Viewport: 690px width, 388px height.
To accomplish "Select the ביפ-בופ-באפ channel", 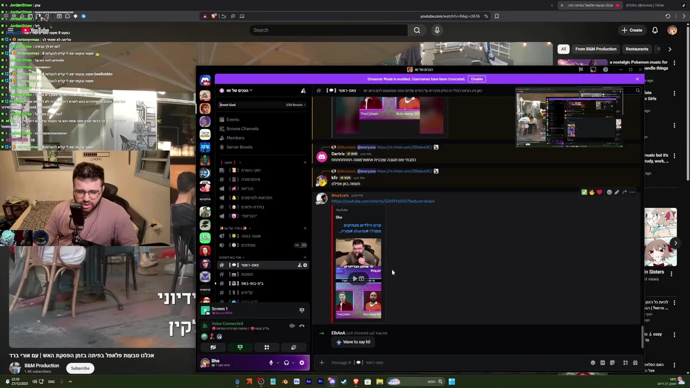I will [x=263, y=283].
